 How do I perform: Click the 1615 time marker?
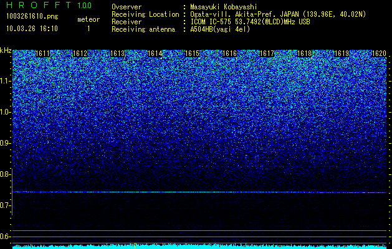tap(192, 54)
